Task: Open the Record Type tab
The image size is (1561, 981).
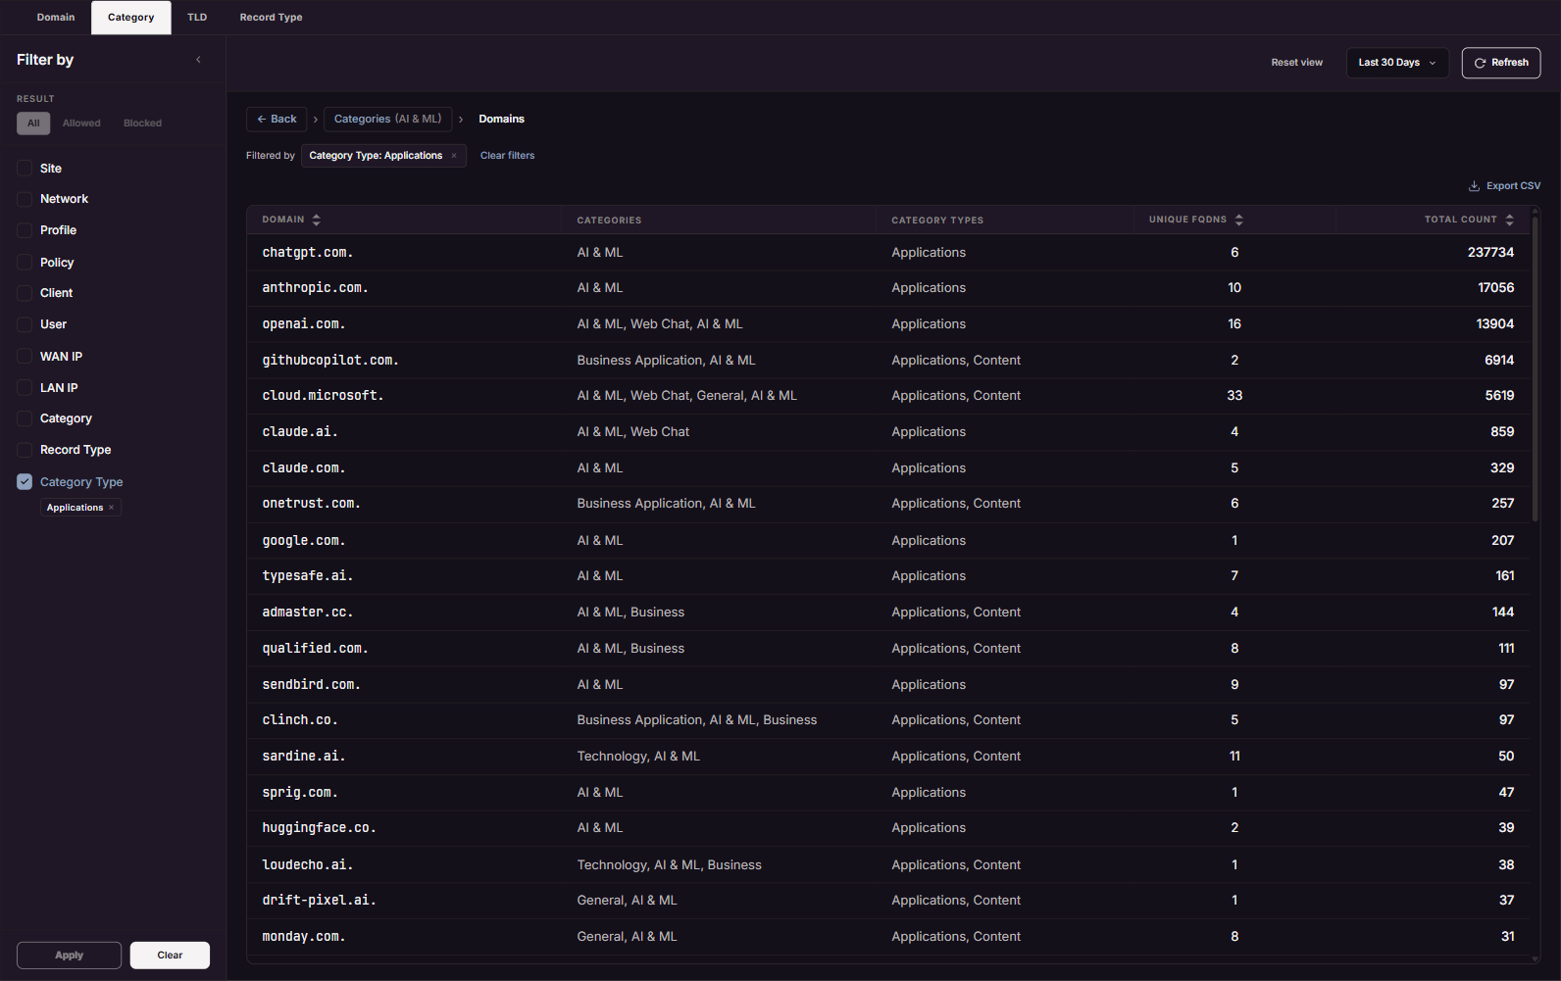Action: pyautogui.click(x=271, y=18)
